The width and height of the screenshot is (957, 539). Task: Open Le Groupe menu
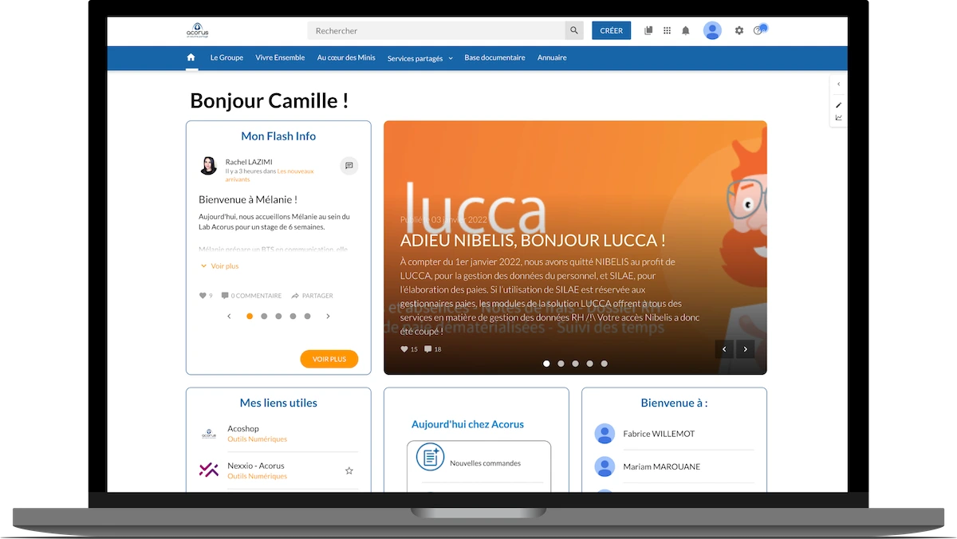(226, 57)
